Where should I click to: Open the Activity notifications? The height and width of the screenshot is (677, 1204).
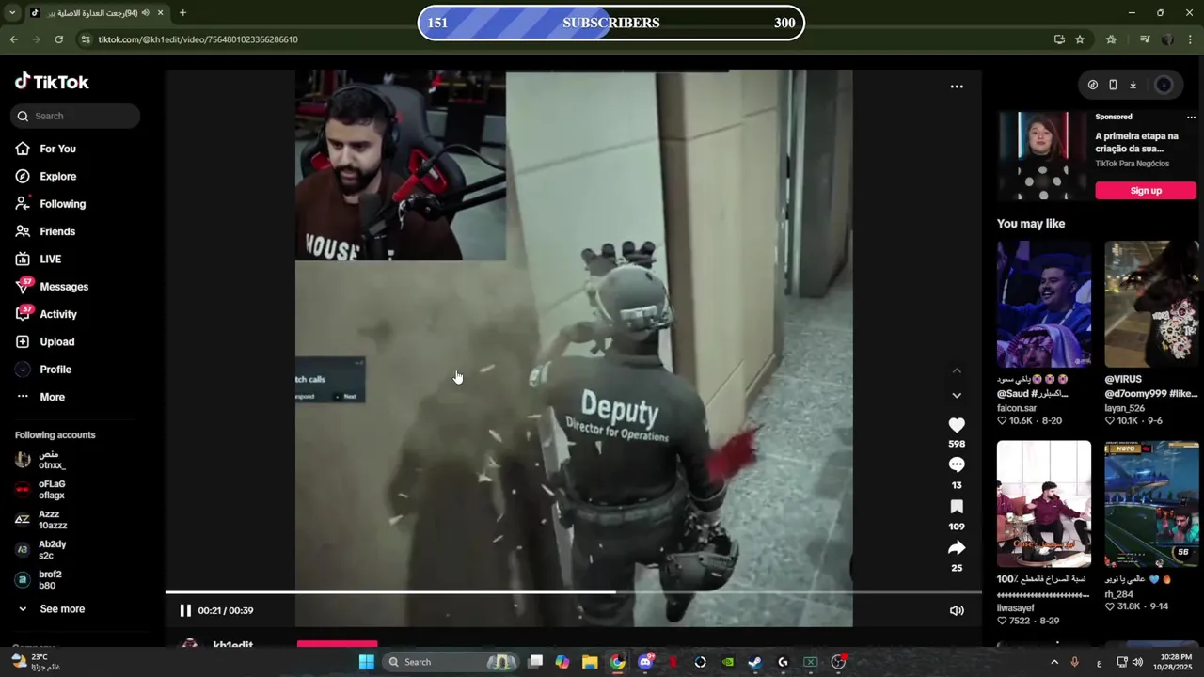coord(45,314)
